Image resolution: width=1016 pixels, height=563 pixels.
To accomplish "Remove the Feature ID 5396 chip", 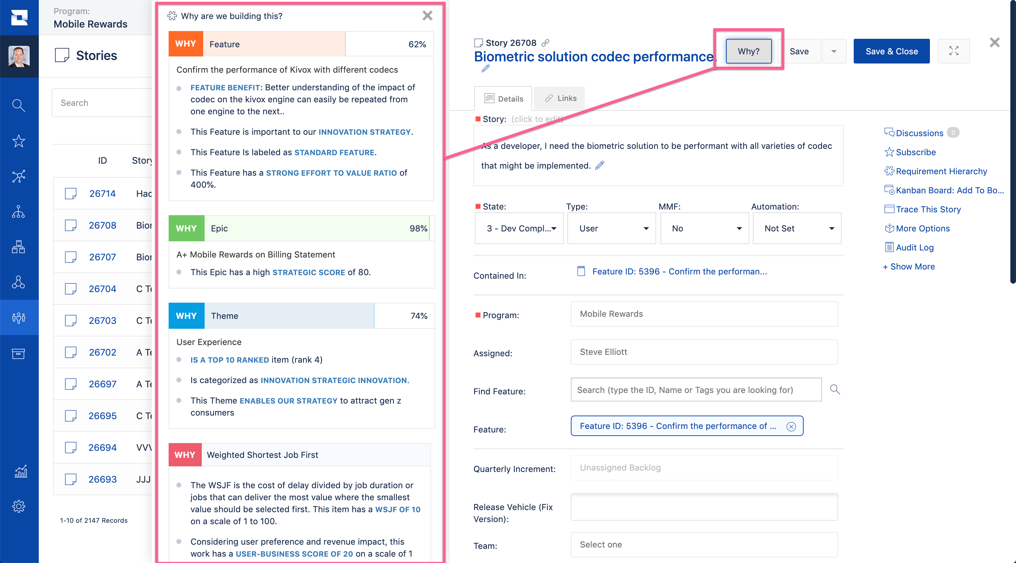I will pyautogui.click(x=791, y=426).
